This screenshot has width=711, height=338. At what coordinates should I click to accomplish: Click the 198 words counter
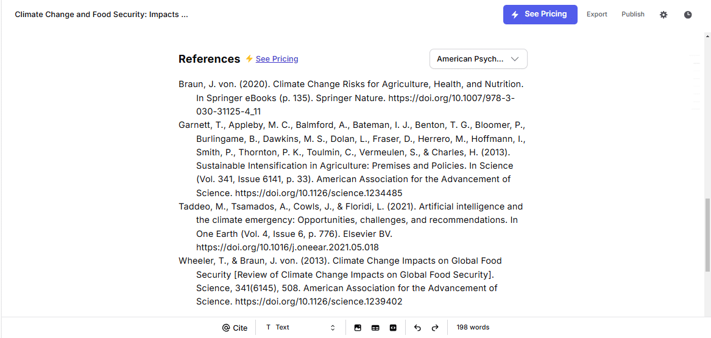(473, 327)
